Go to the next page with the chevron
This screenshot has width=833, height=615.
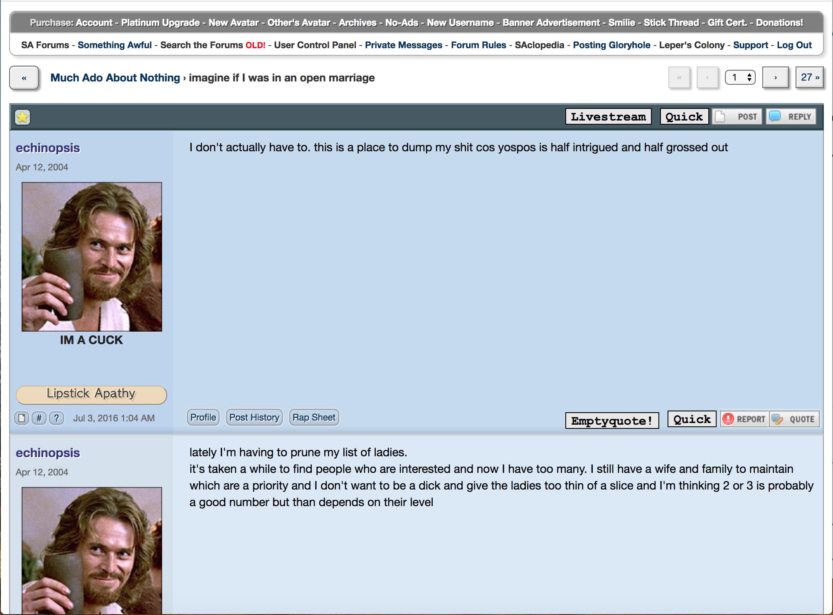[x=775, y=77]
